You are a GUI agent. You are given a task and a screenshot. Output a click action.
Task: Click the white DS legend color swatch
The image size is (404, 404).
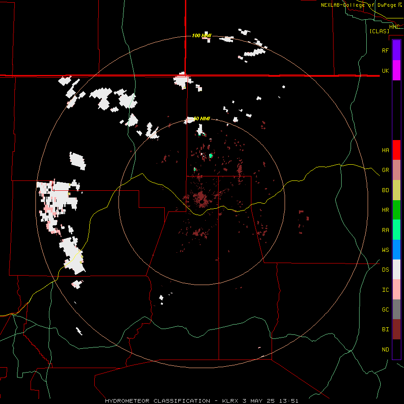pos(396,269)
